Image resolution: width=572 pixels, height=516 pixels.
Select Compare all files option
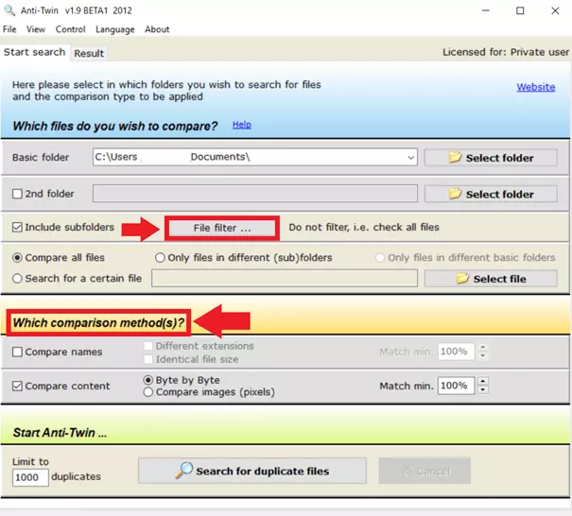coord(17,258)
